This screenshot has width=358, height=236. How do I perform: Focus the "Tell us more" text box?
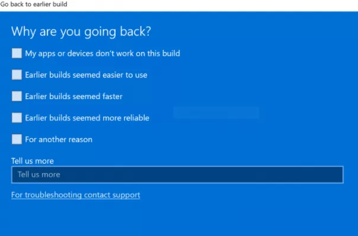click(177, 175)
